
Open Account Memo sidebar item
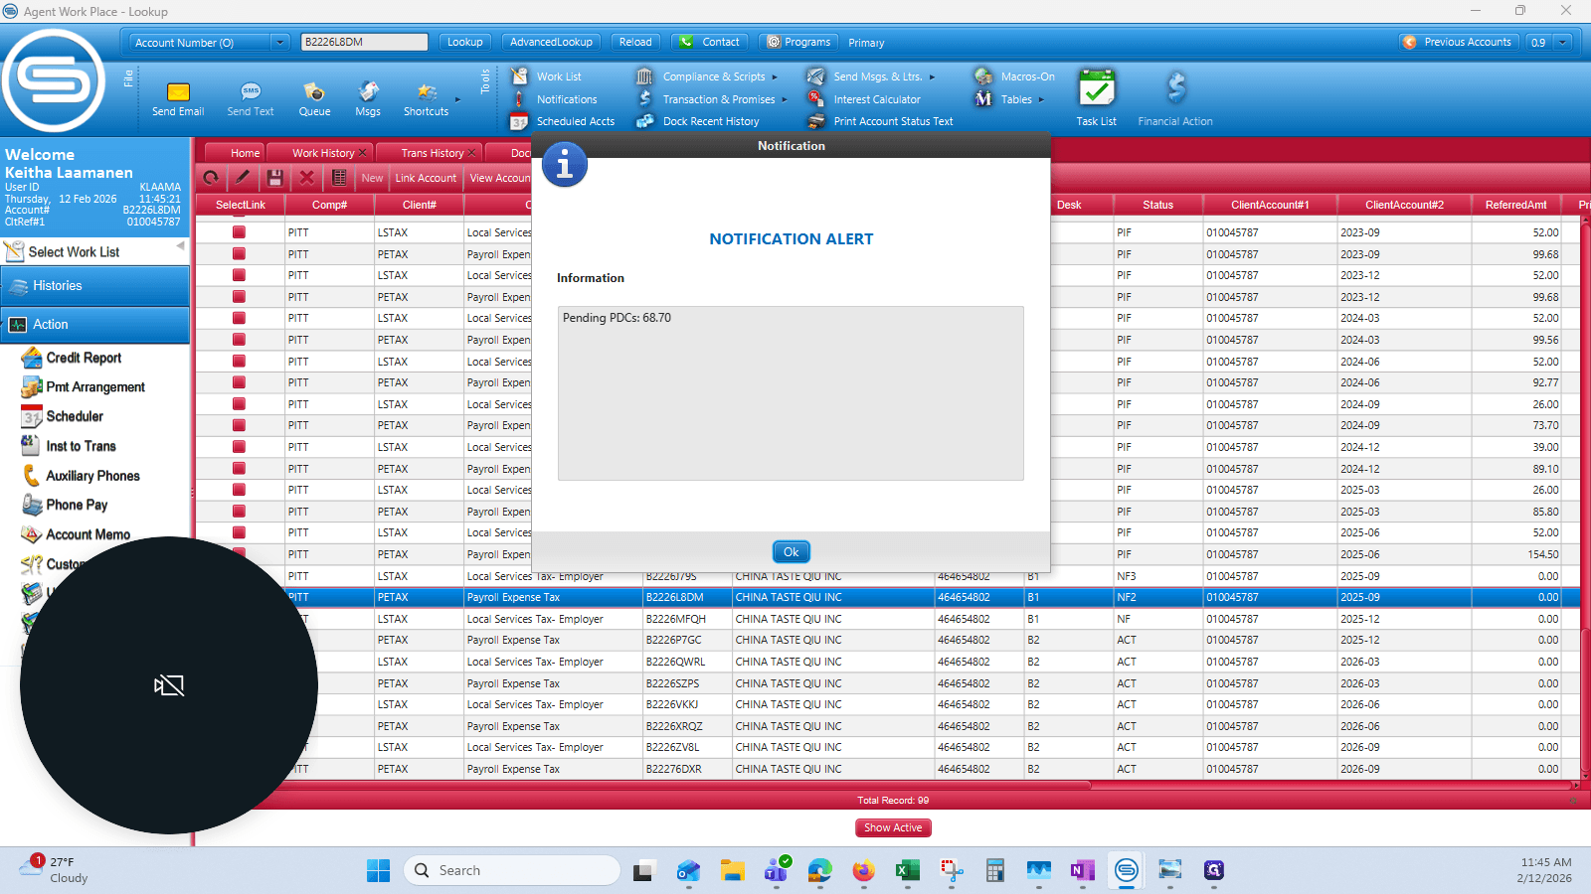77,534
